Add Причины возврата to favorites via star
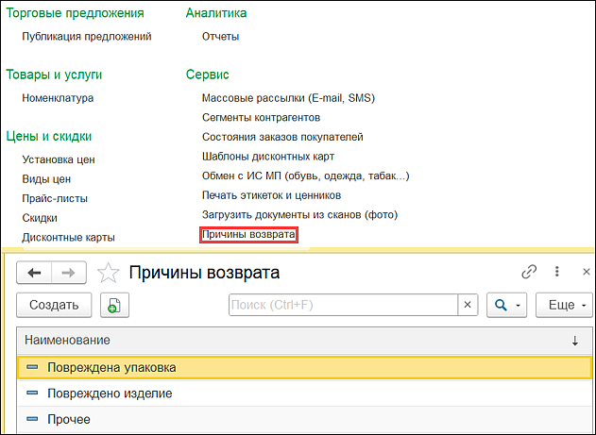596x435 pixels. [x=109, y=273]
